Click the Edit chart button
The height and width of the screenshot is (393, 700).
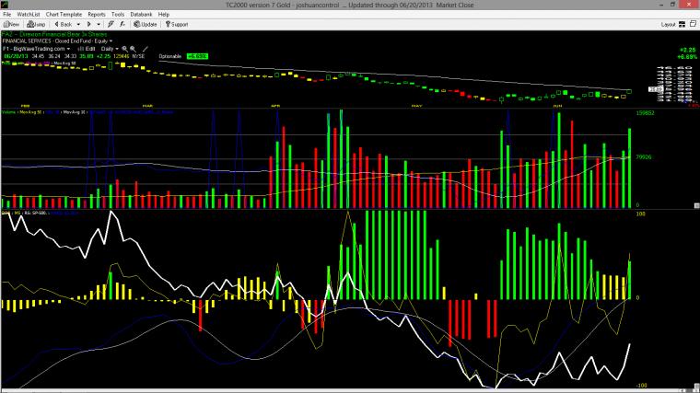tap(87, 49)
